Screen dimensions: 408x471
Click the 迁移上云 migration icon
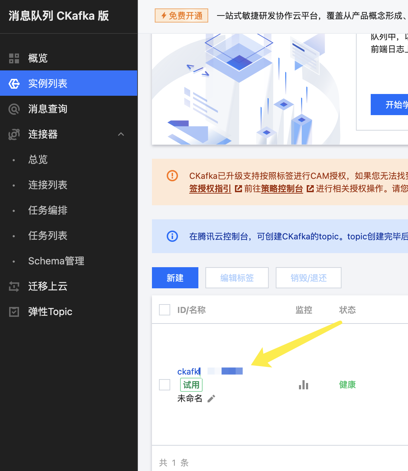(14, 287)
